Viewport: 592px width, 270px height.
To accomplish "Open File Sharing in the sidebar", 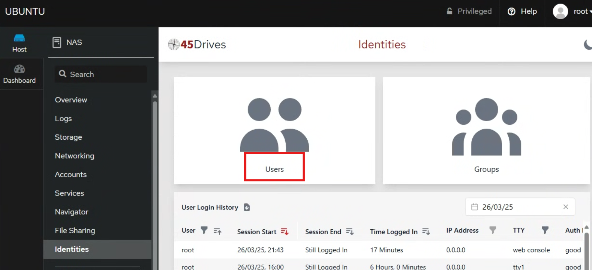I will [75, 231].
